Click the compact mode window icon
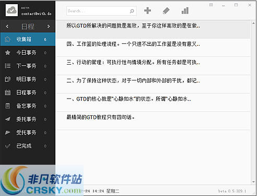Viewport: 257px width, 196px height. [211, 5]
